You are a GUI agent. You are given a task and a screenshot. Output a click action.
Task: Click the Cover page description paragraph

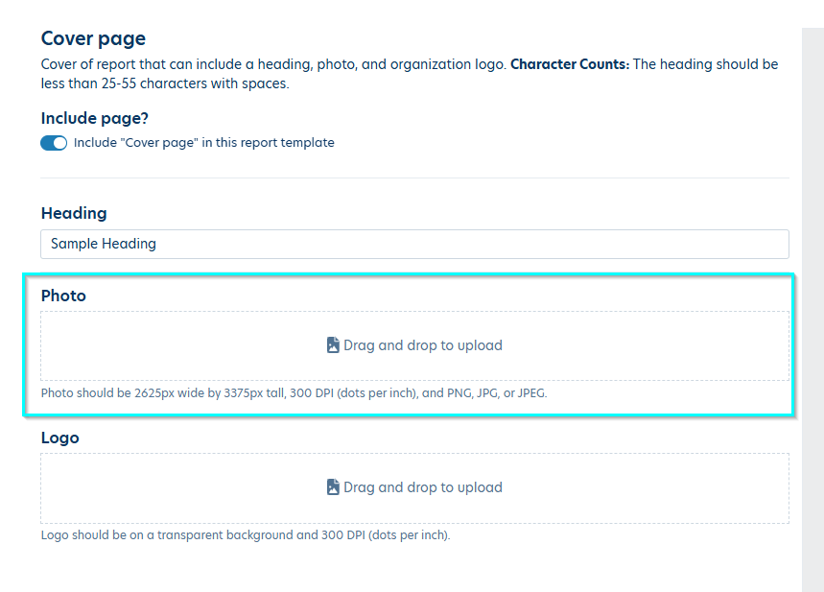(x=410, y=74)
